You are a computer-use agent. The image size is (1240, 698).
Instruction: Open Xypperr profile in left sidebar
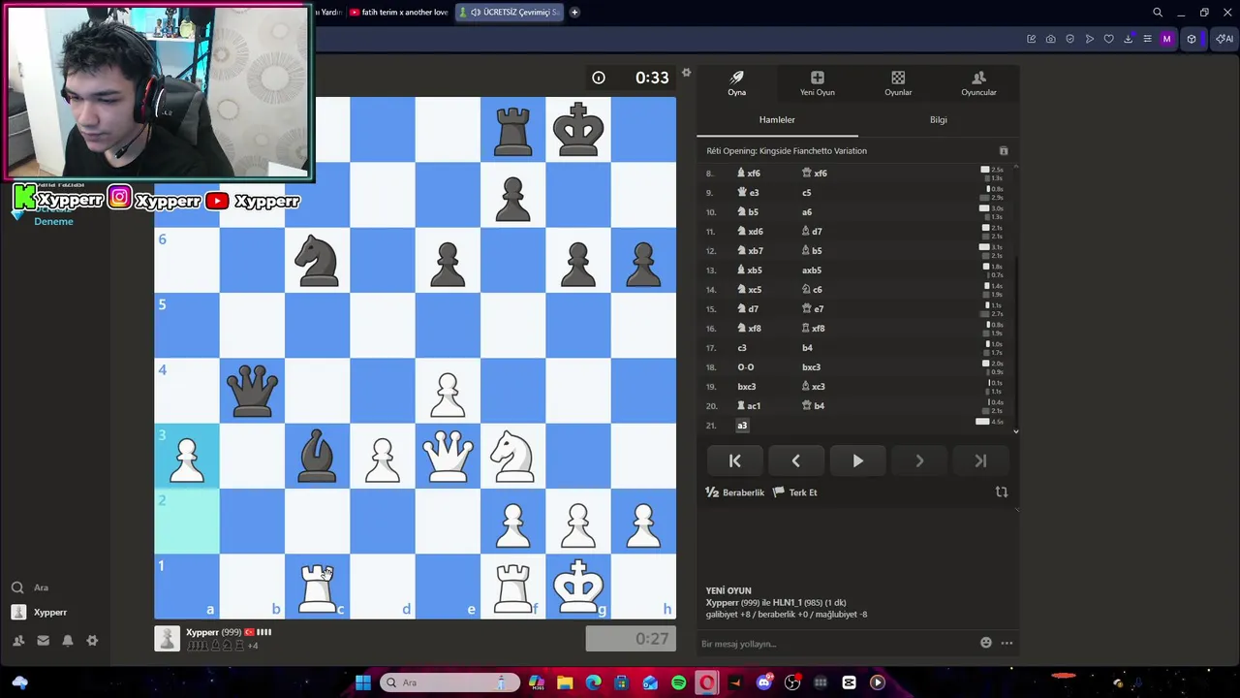click(39, 613)
